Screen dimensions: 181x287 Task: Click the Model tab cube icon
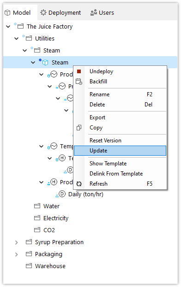(7, 13)
